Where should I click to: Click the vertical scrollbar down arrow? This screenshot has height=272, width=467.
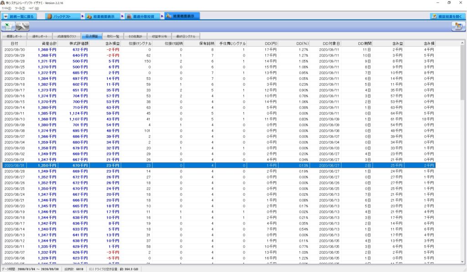[x=463, y=262]
